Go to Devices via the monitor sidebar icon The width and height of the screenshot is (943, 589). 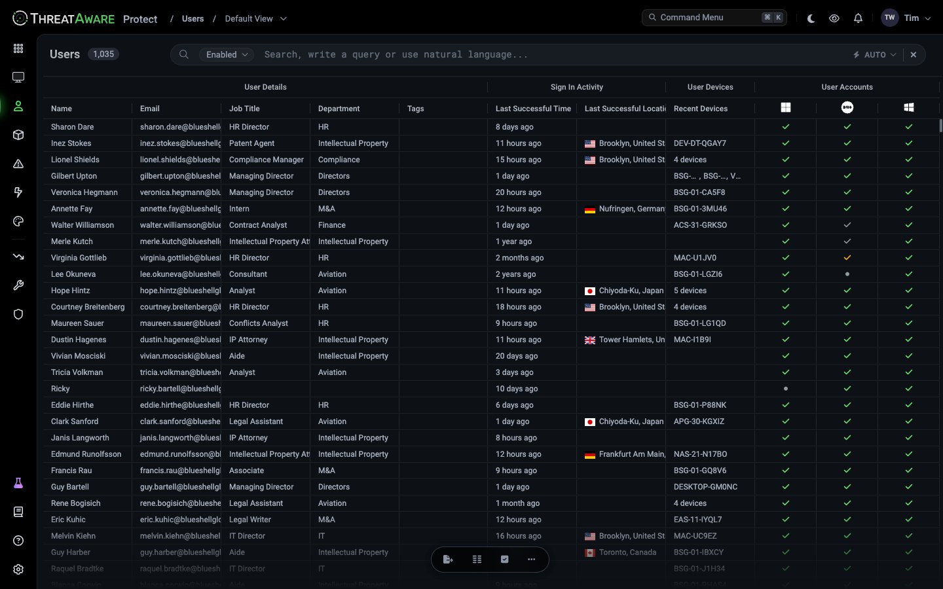click(18, 77)
